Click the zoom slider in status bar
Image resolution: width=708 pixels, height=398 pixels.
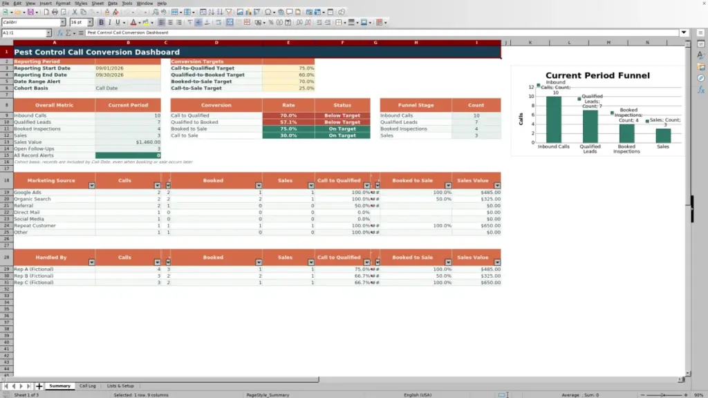[x=664, y=395]
